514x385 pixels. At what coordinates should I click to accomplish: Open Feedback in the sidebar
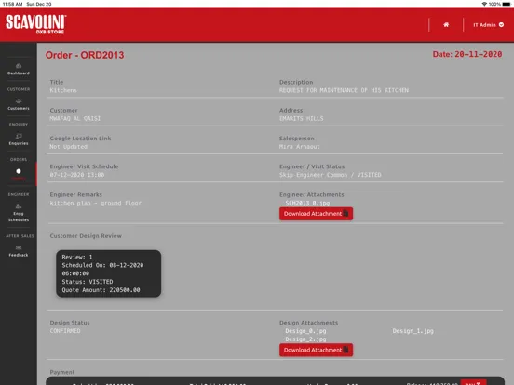(19, 251)
